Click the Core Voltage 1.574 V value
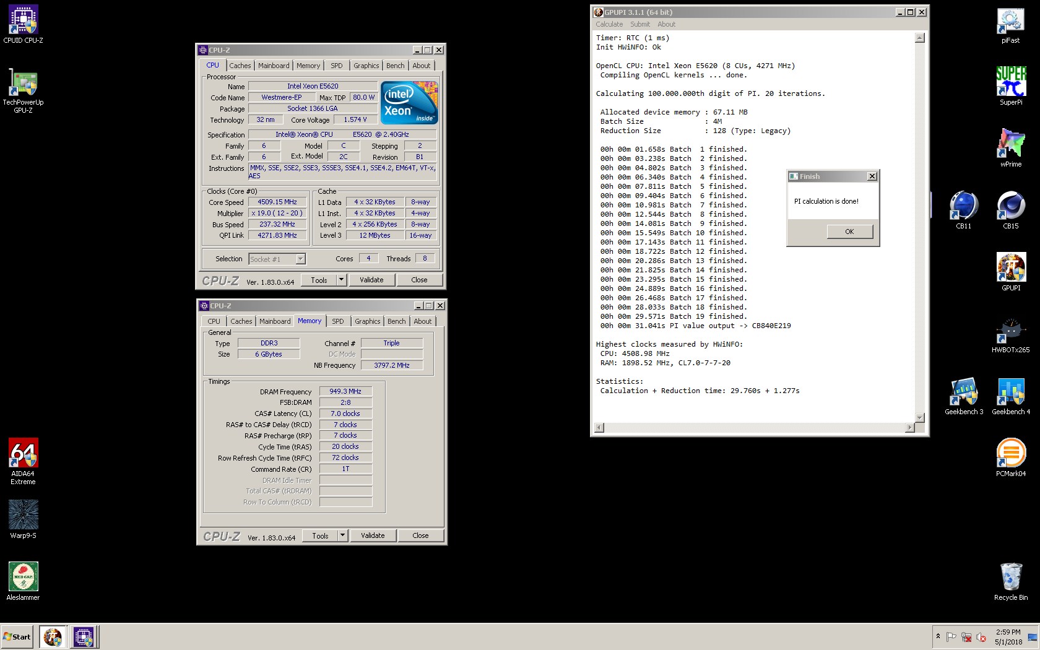 [x=355, y=119]
